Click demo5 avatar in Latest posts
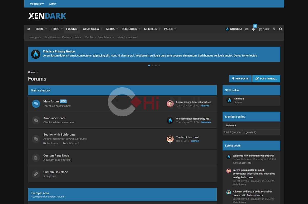The width and height of the screenshot is (308, 204). pos(228,171)
